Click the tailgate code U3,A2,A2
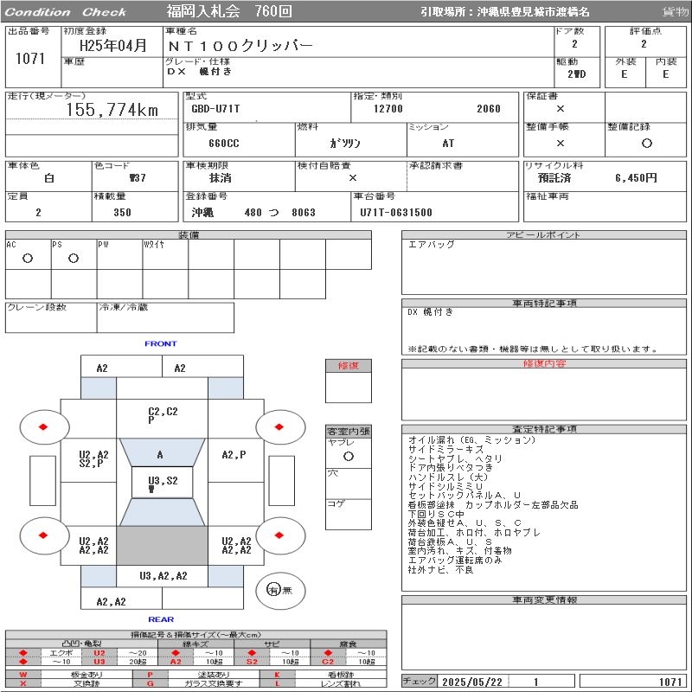 click(163, 575)
